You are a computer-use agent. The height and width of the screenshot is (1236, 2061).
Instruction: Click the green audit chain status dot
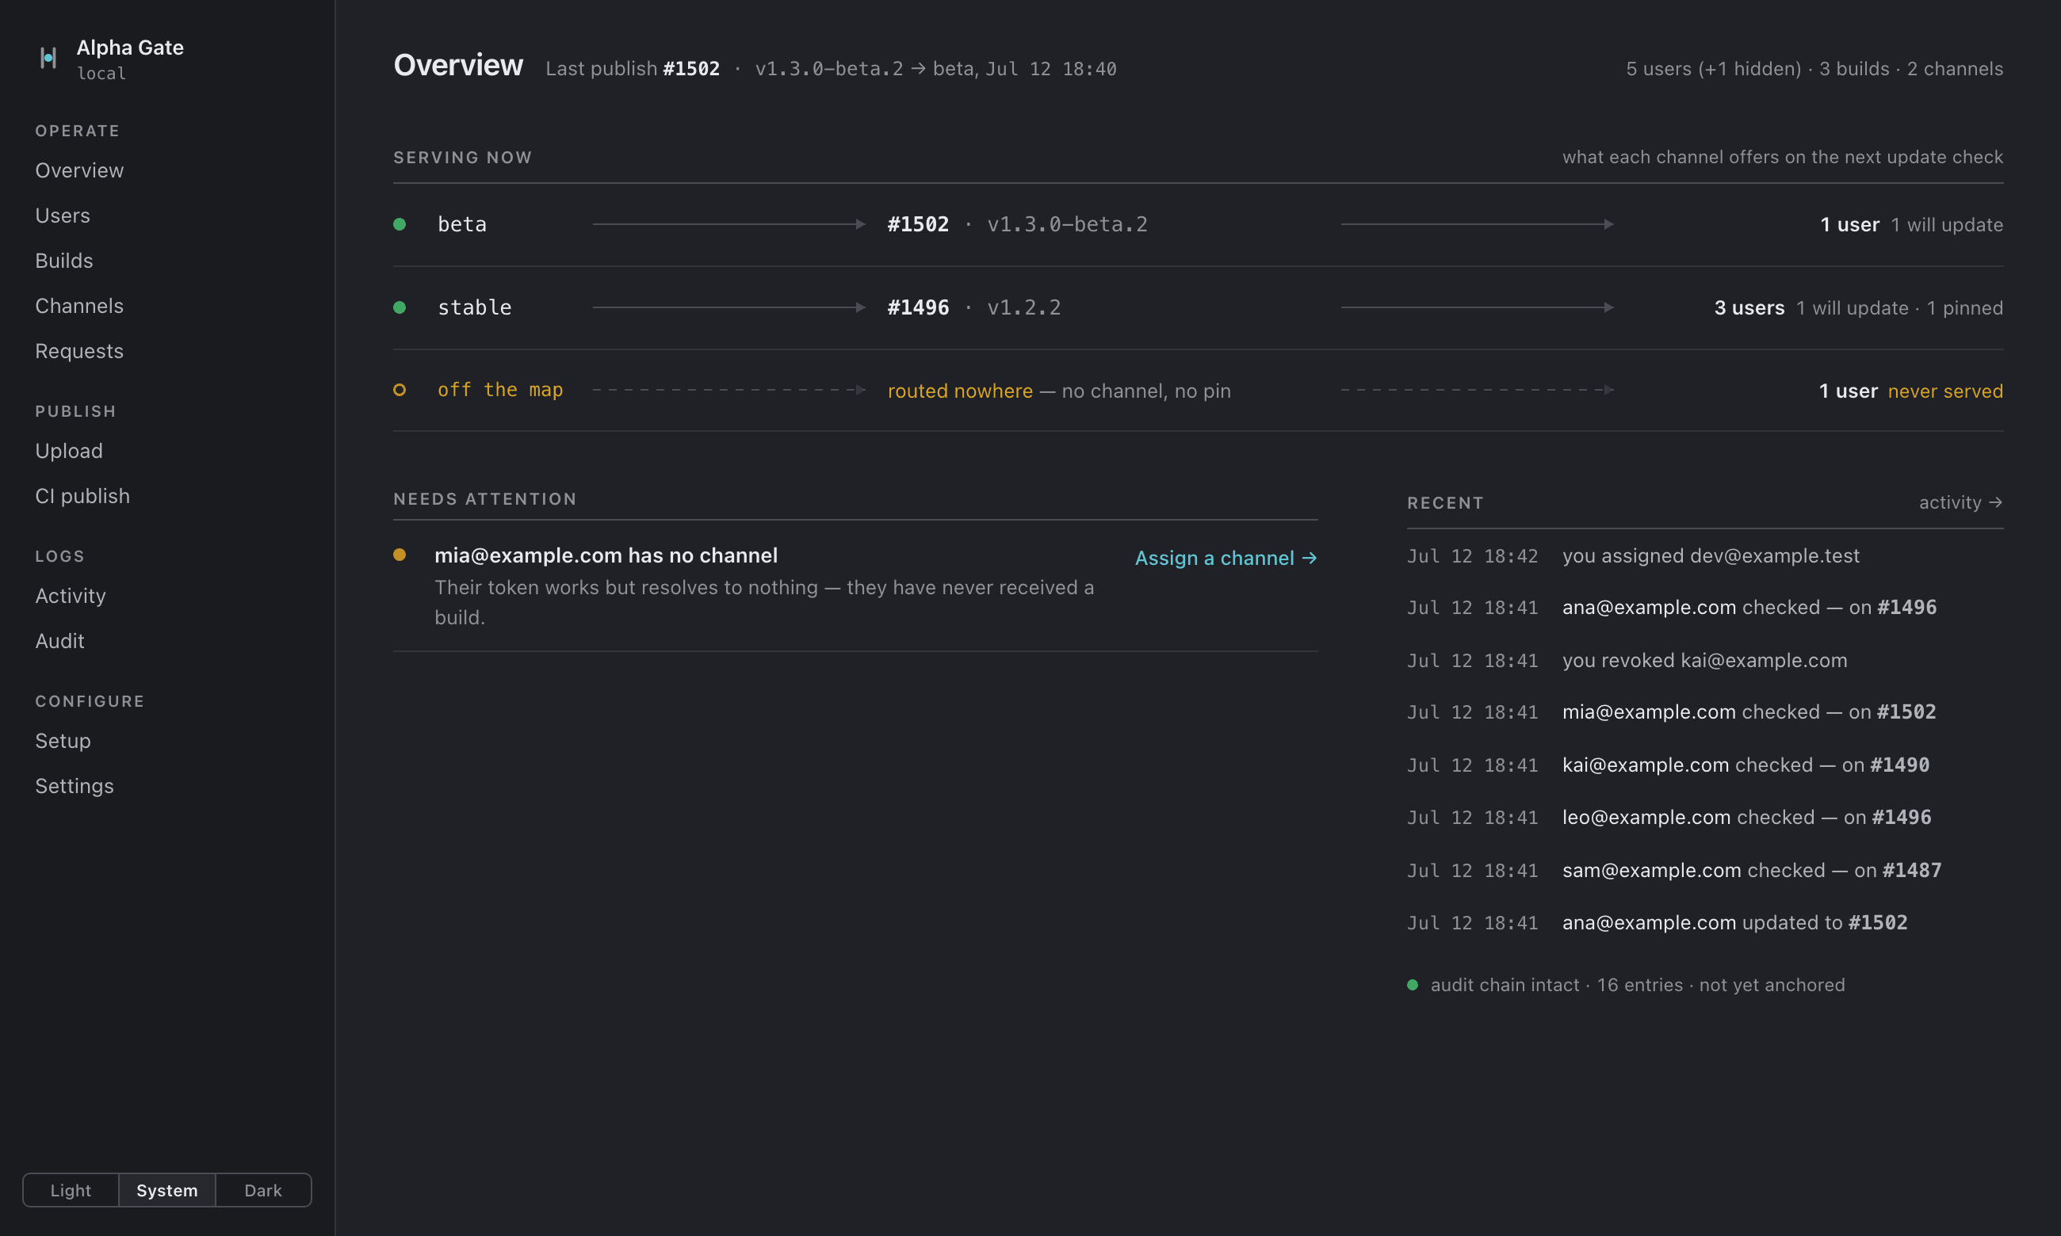(1413, 985)
